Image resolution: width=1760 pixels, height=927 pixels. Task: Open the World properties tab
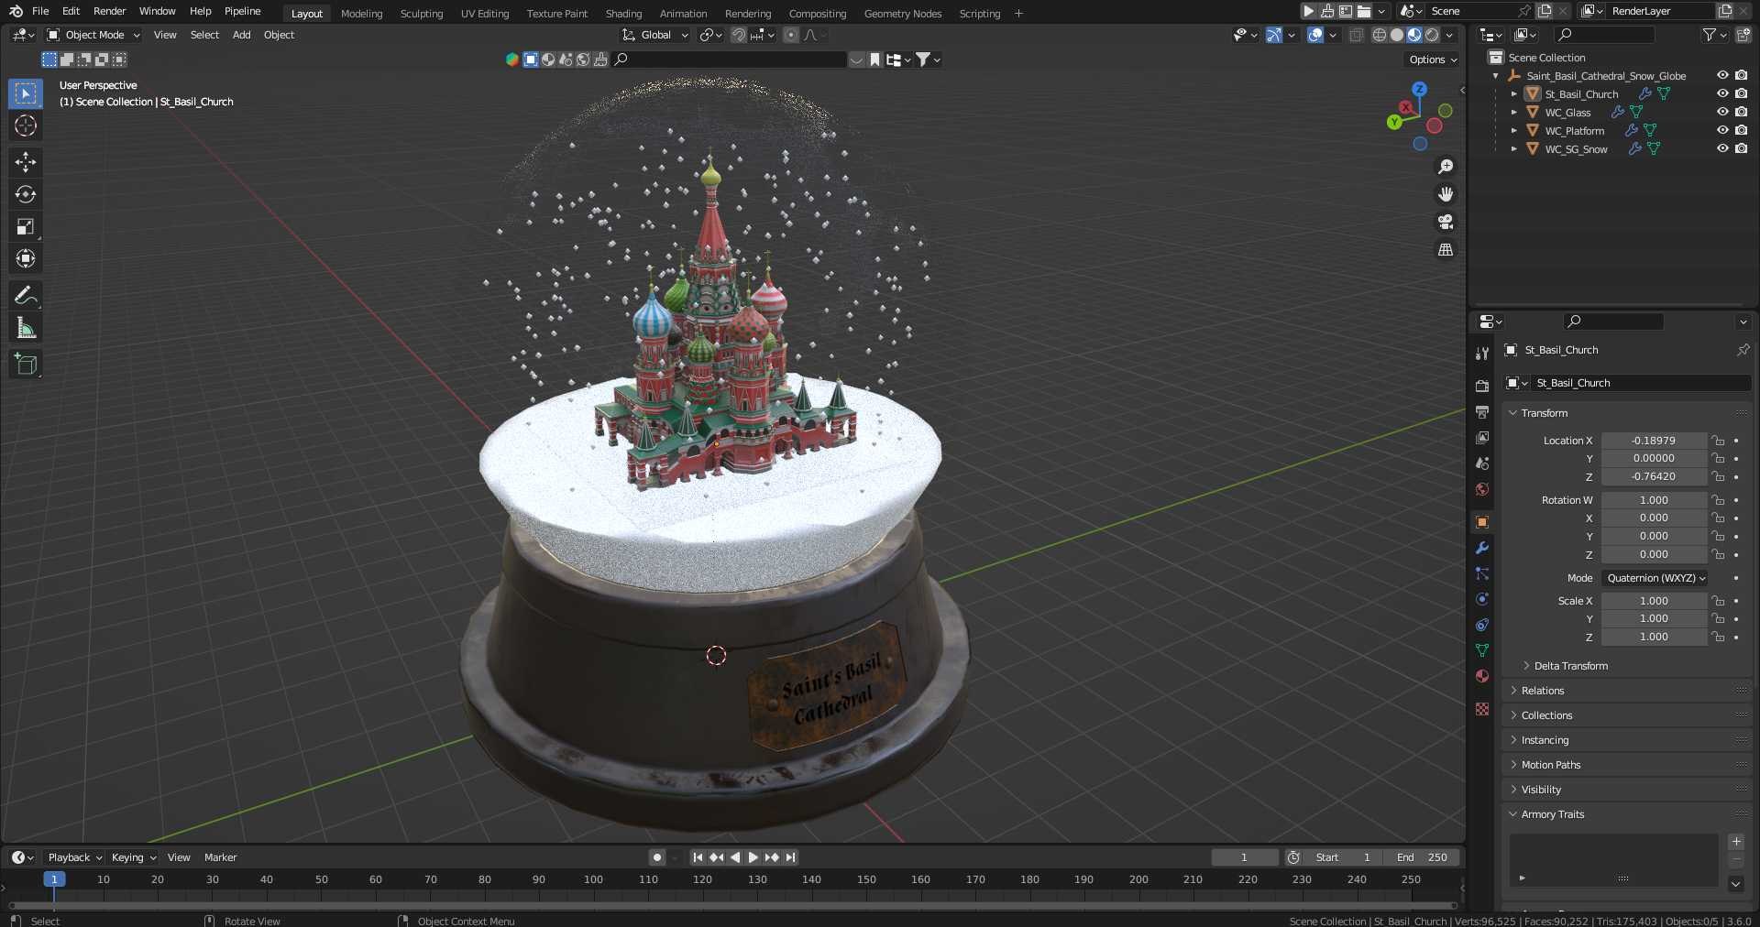pyautogui.click(x=1482, y=489)
